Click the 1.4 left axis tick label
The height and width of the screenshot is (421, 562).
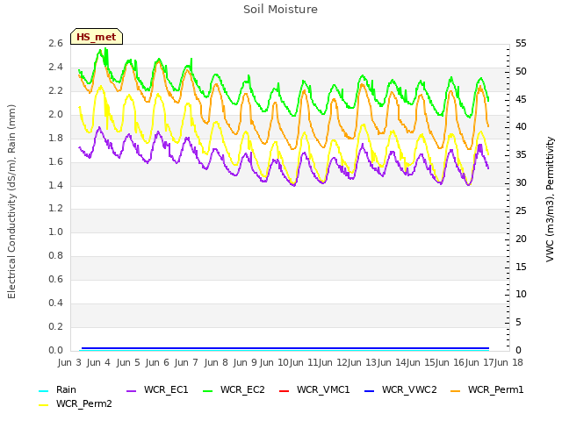tap(55, 185)
